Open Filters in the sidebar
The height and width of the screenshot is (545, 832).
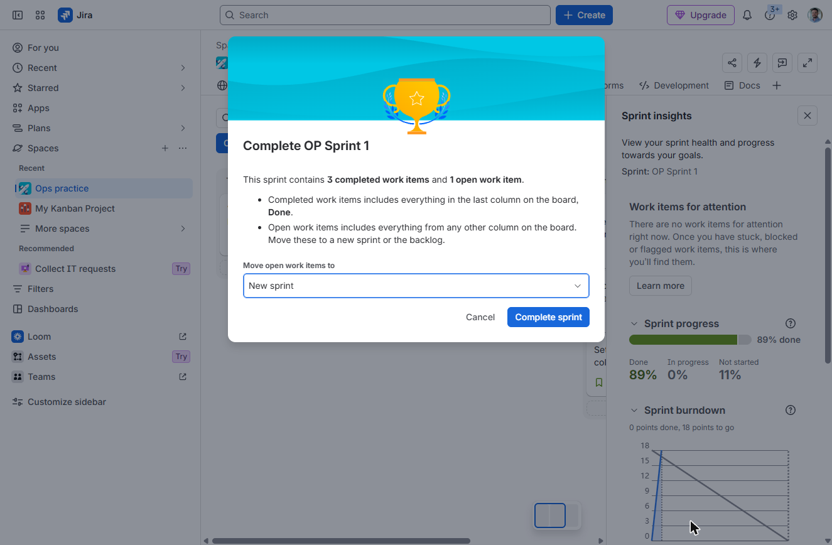tap(102, 289)
